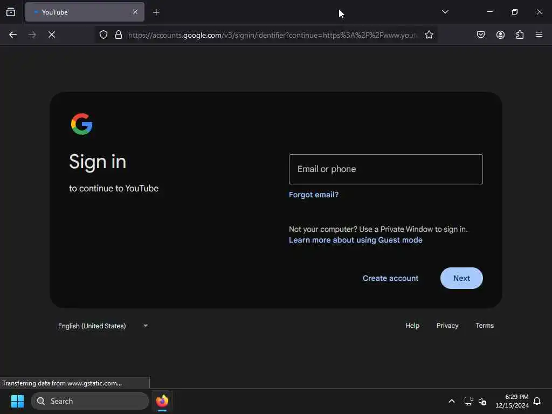Open the Forgot email? link
The width and height of the screenshot is (552, 414).
tap(314, 195)
